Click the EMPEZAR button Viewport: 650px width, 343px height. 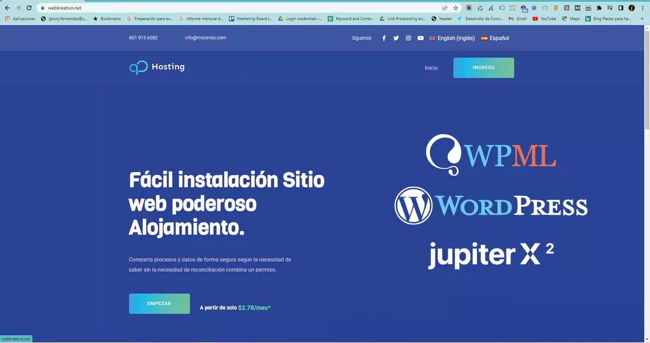(x=159, y=304)
